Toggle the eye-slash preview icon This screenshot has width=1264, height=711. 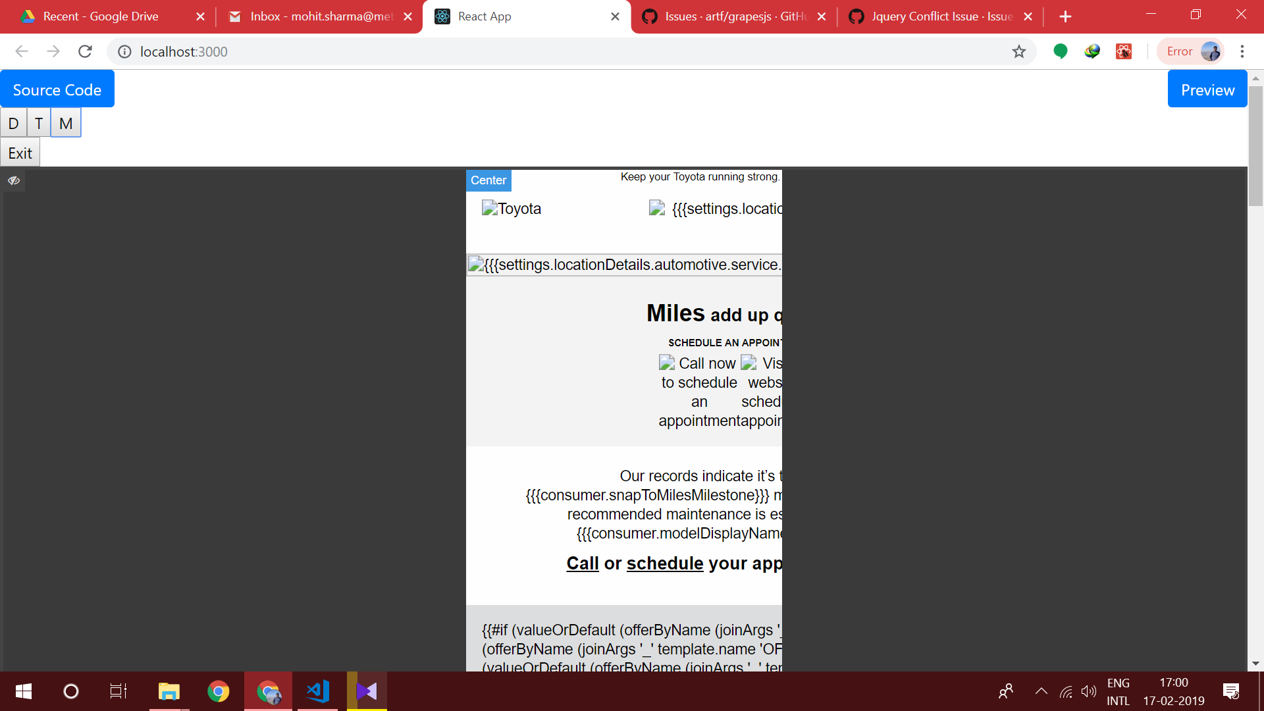coord(14,180)
